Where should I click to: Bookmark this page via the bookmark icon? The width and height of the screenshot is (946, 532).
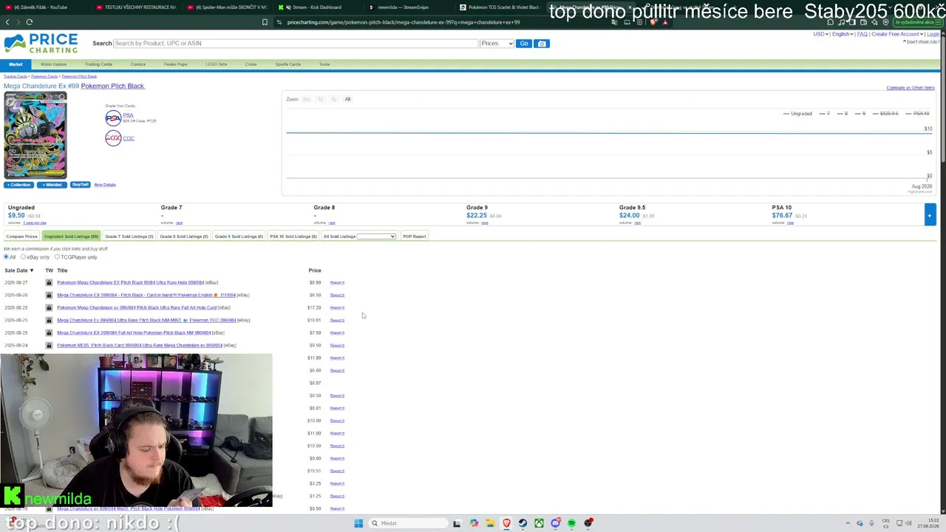(265, 22)
